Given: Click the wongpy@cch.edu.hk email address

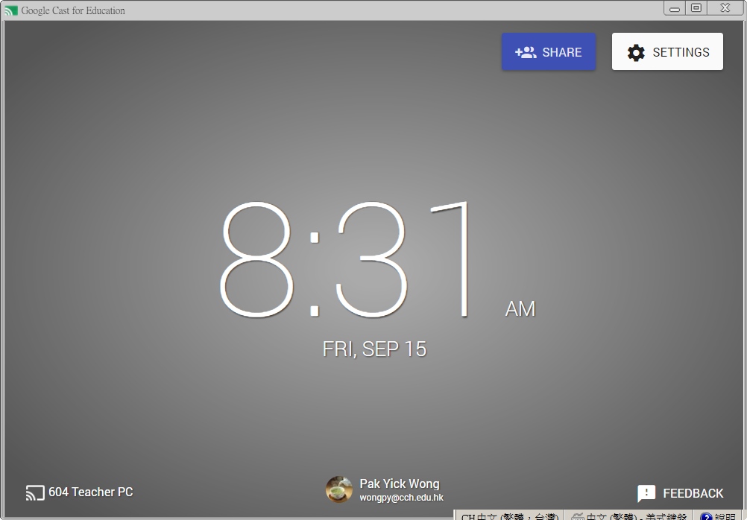Looking at the screenshot, I should [x=401, y=498].
